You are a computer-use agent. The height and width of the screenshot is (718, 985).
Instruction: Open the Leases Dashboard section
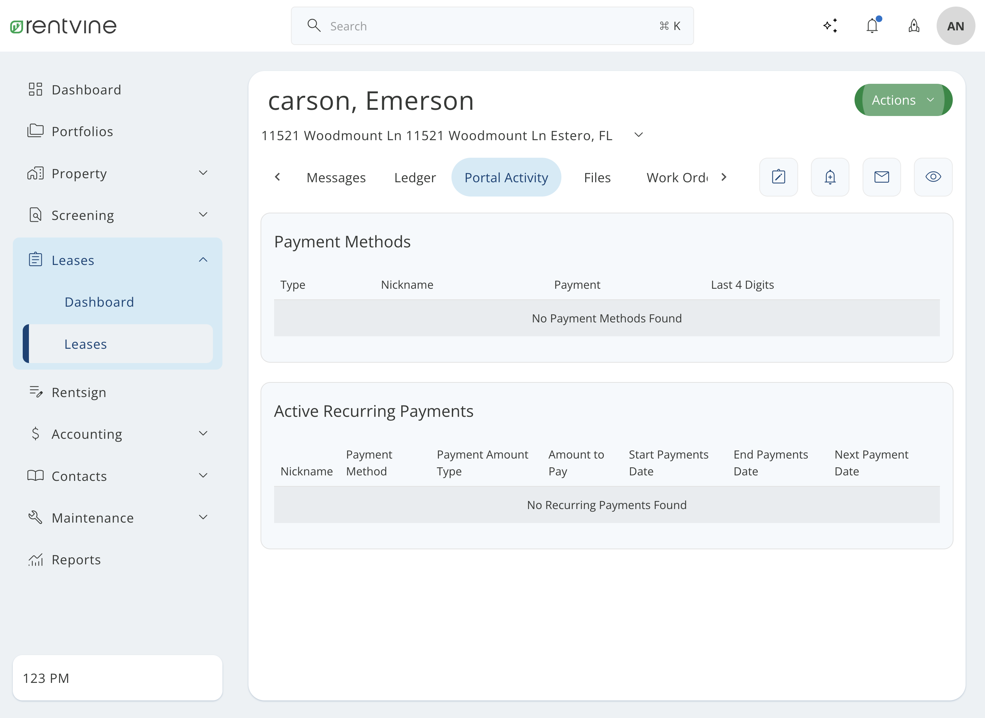[x=99, y=302]
